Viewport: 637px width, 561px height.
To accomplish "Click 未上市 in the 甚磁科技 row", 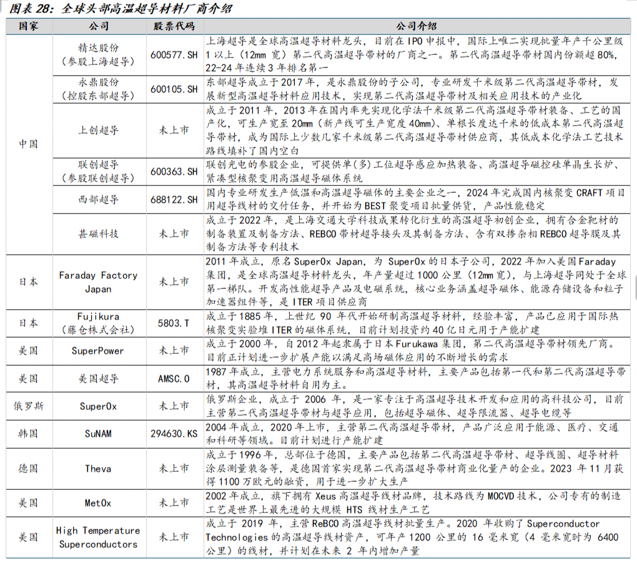I will point(174,234).
